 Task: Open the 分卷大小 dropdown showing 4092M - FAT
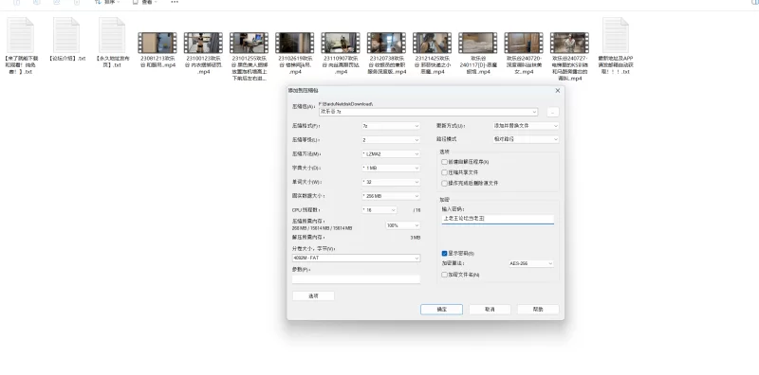pyautogui.click(x=357, y=259)
